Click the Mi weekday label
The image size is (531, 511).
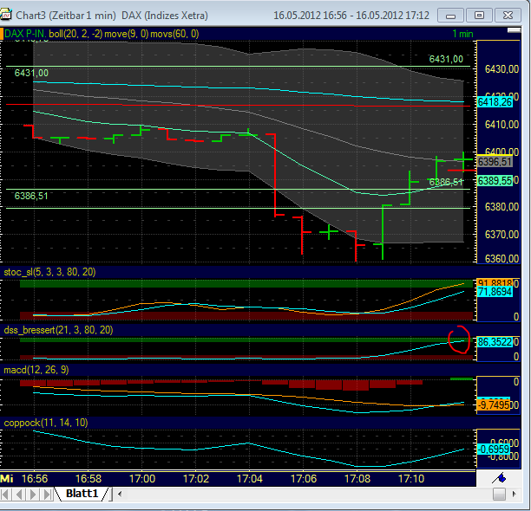click(7, 479)
